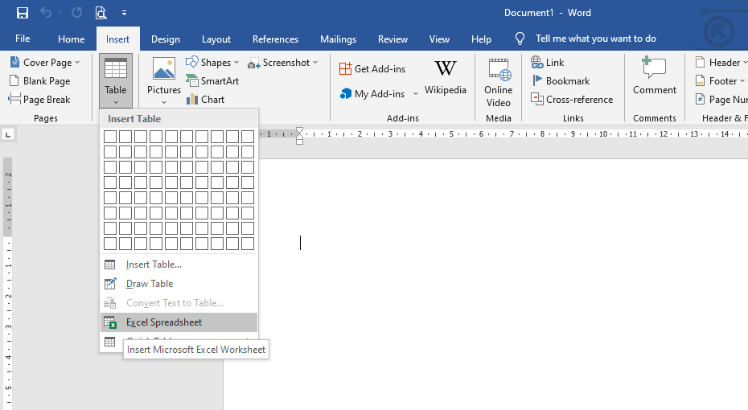Go to the Layout tab
The image size is (748, 410).
[x=216, y=39]
